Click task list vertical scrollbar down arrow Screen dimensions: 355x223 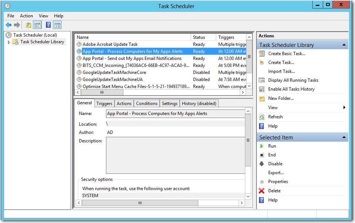[249, 86]
